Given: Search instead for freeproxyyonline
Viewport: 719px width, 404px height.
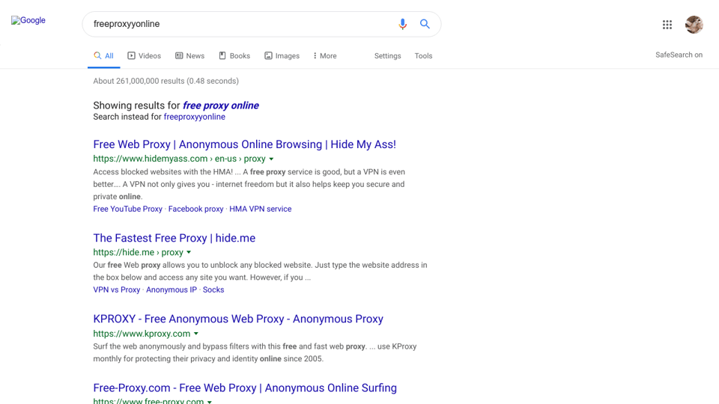Looking at the screenshot, I should tap(194, 117).
